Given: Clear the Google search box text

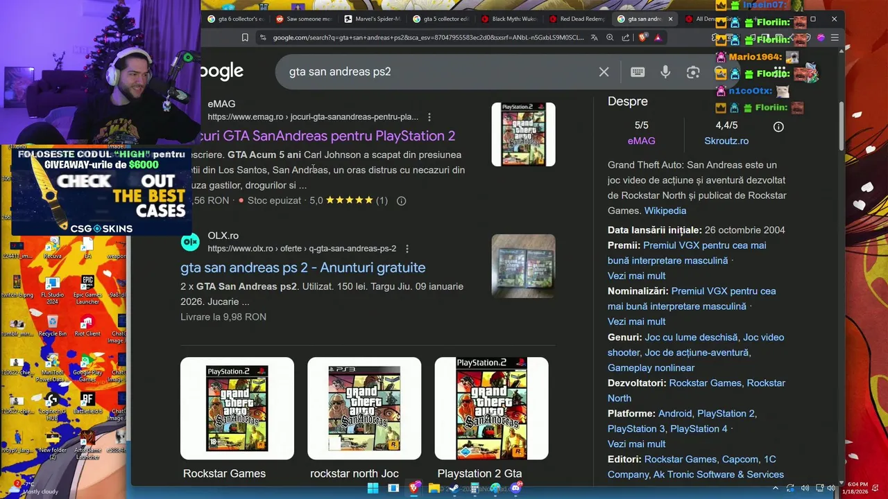Looking at the screenshot, I should (x=604, y=72).
